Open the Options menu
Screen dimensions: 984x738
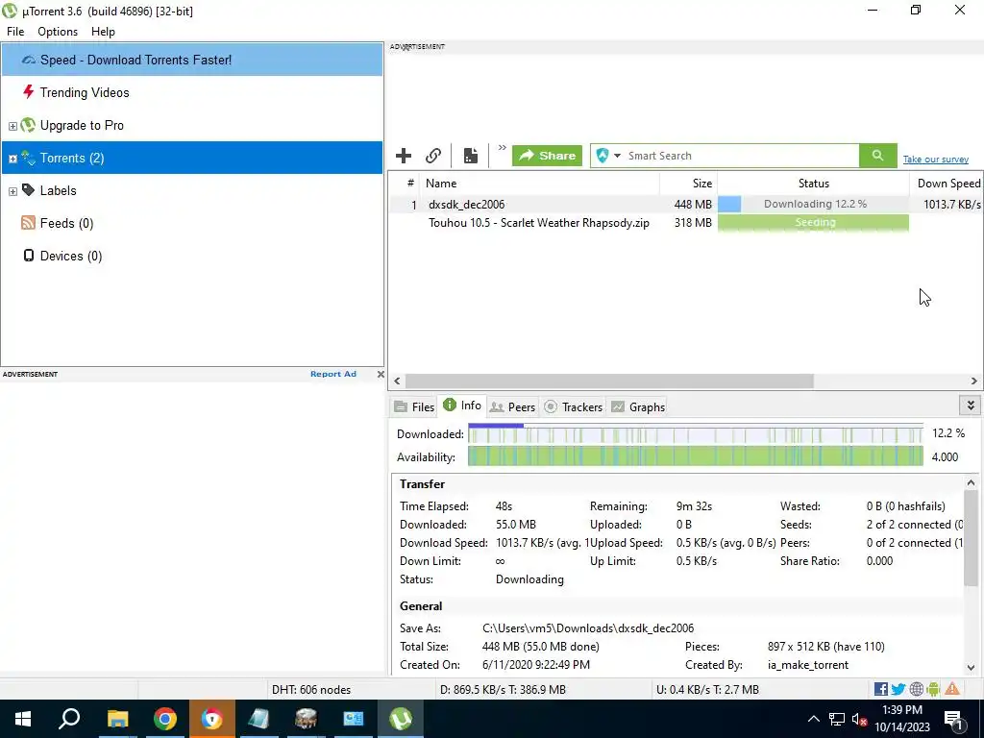point(58,32)
